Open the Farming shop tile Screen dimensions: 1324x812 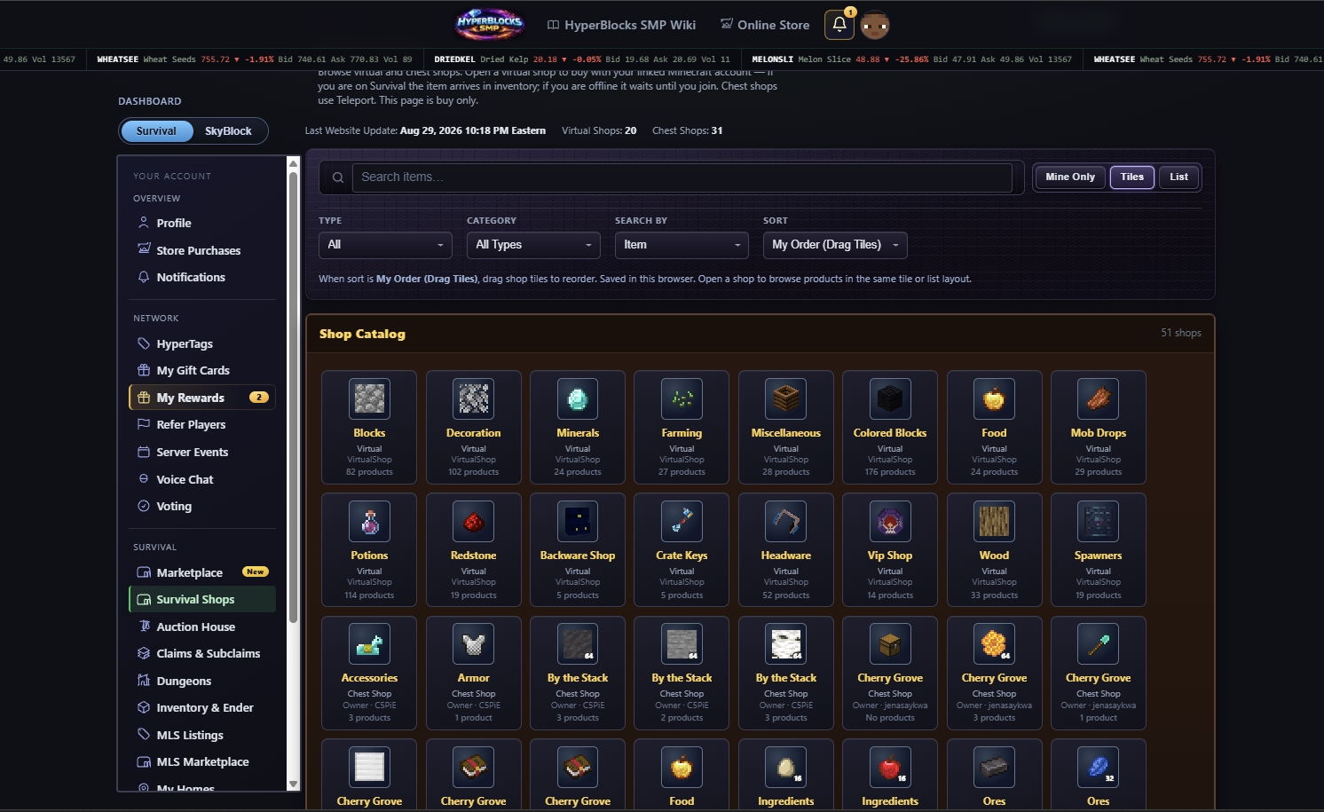pos(682,427)
